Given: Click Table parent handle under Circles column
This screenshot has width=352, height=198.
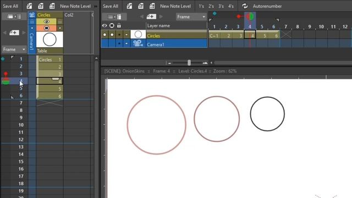Looking at the screenshot, I should click(x=50, y=51).
